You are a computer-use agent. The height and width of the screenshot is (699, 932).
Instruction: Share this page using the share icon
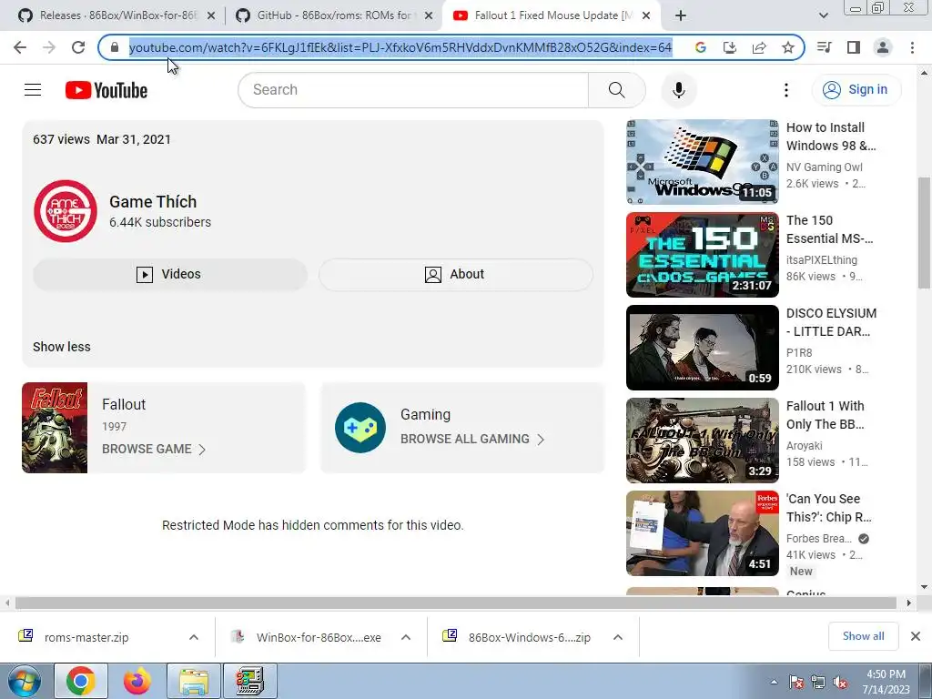[759, 47]
